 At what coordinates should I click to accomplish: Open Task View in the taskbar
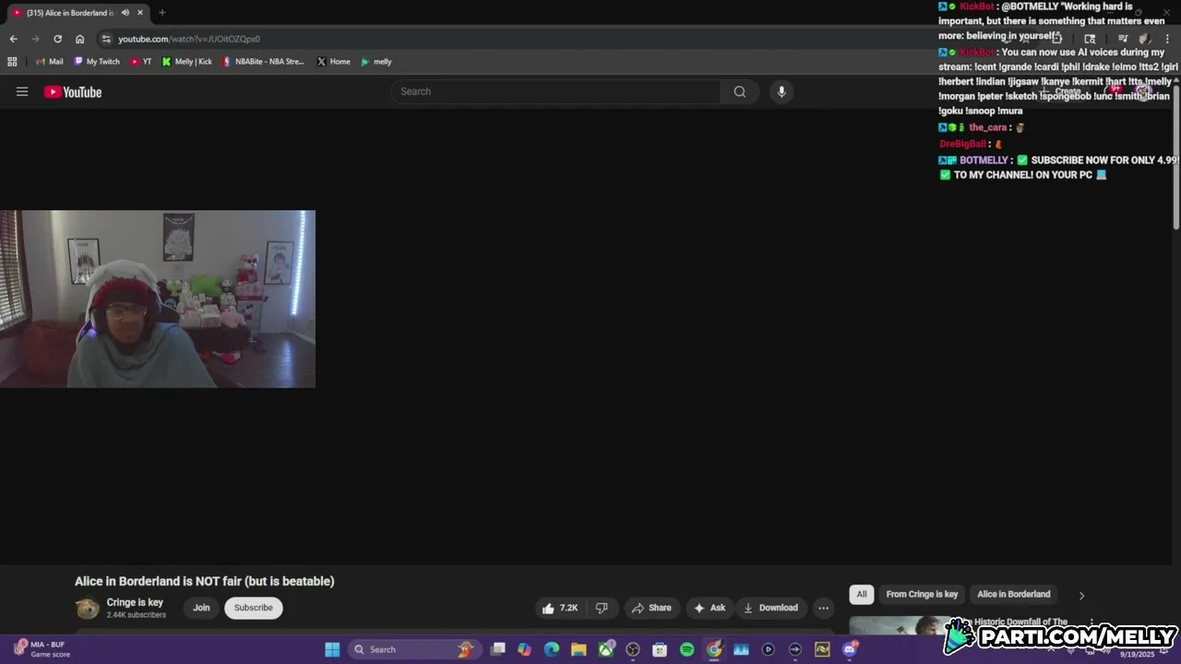(498, 649)
